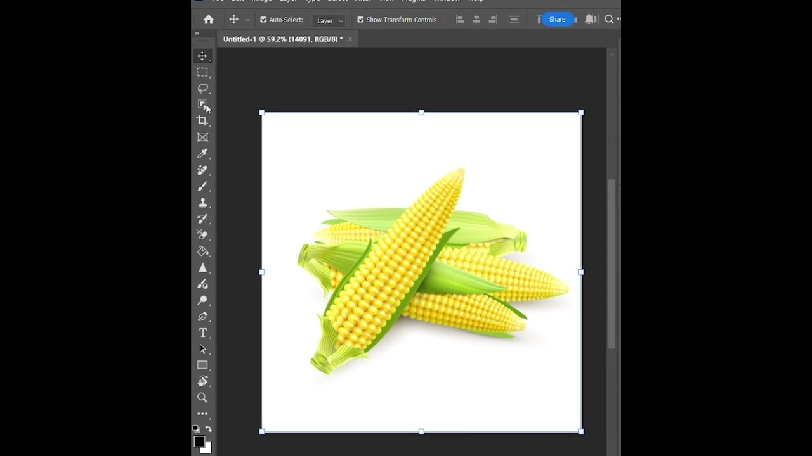Viewport: 812px width, 456px height.
Task: Pick the Eyedropper tool
Action: point(202,154)
